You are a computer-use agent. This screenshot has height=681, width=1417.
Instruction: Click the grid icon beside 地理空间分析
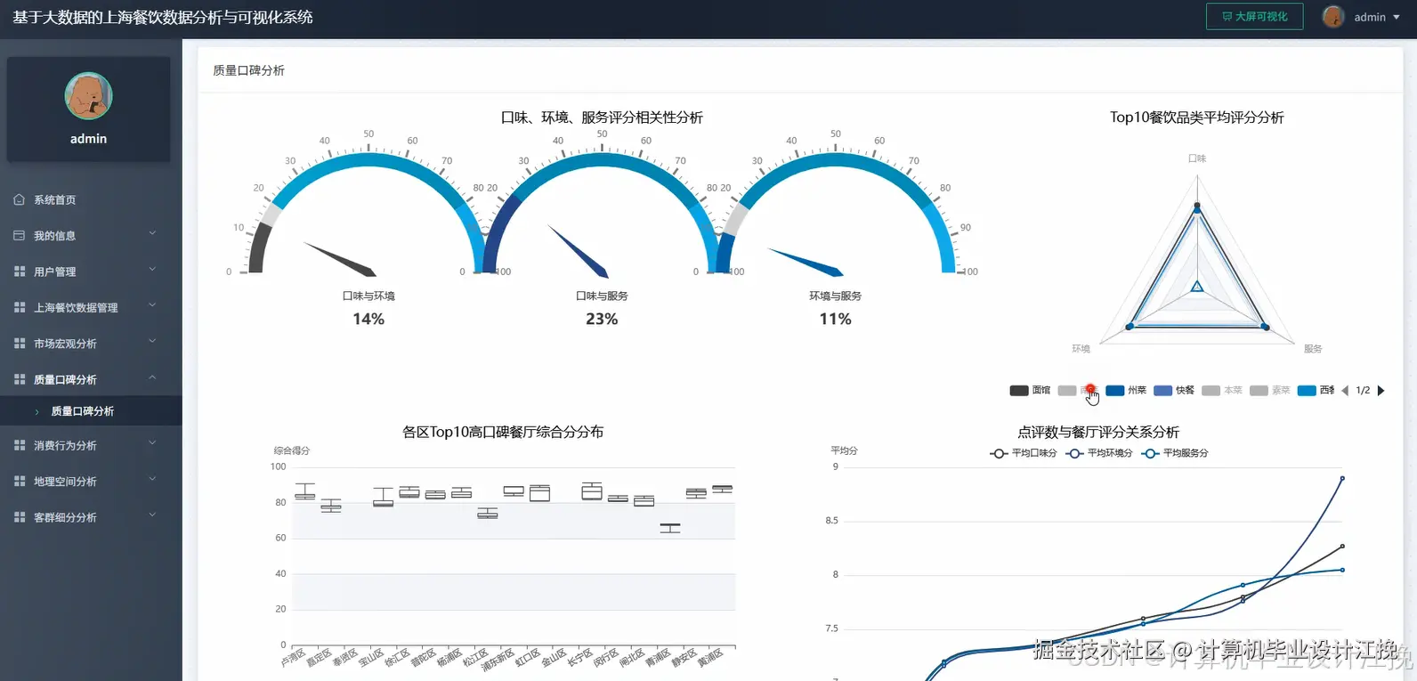20,481
